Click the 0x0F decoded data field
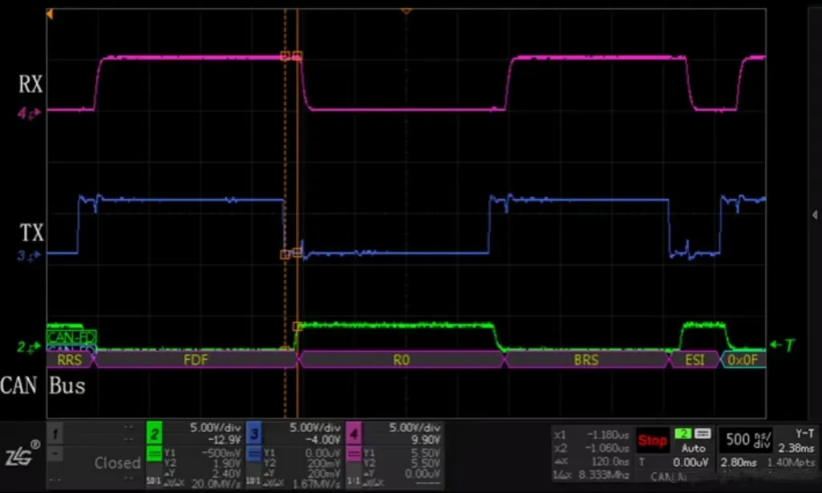The height and width of the screenshot is (493, 822). click(x=743, y=360)
